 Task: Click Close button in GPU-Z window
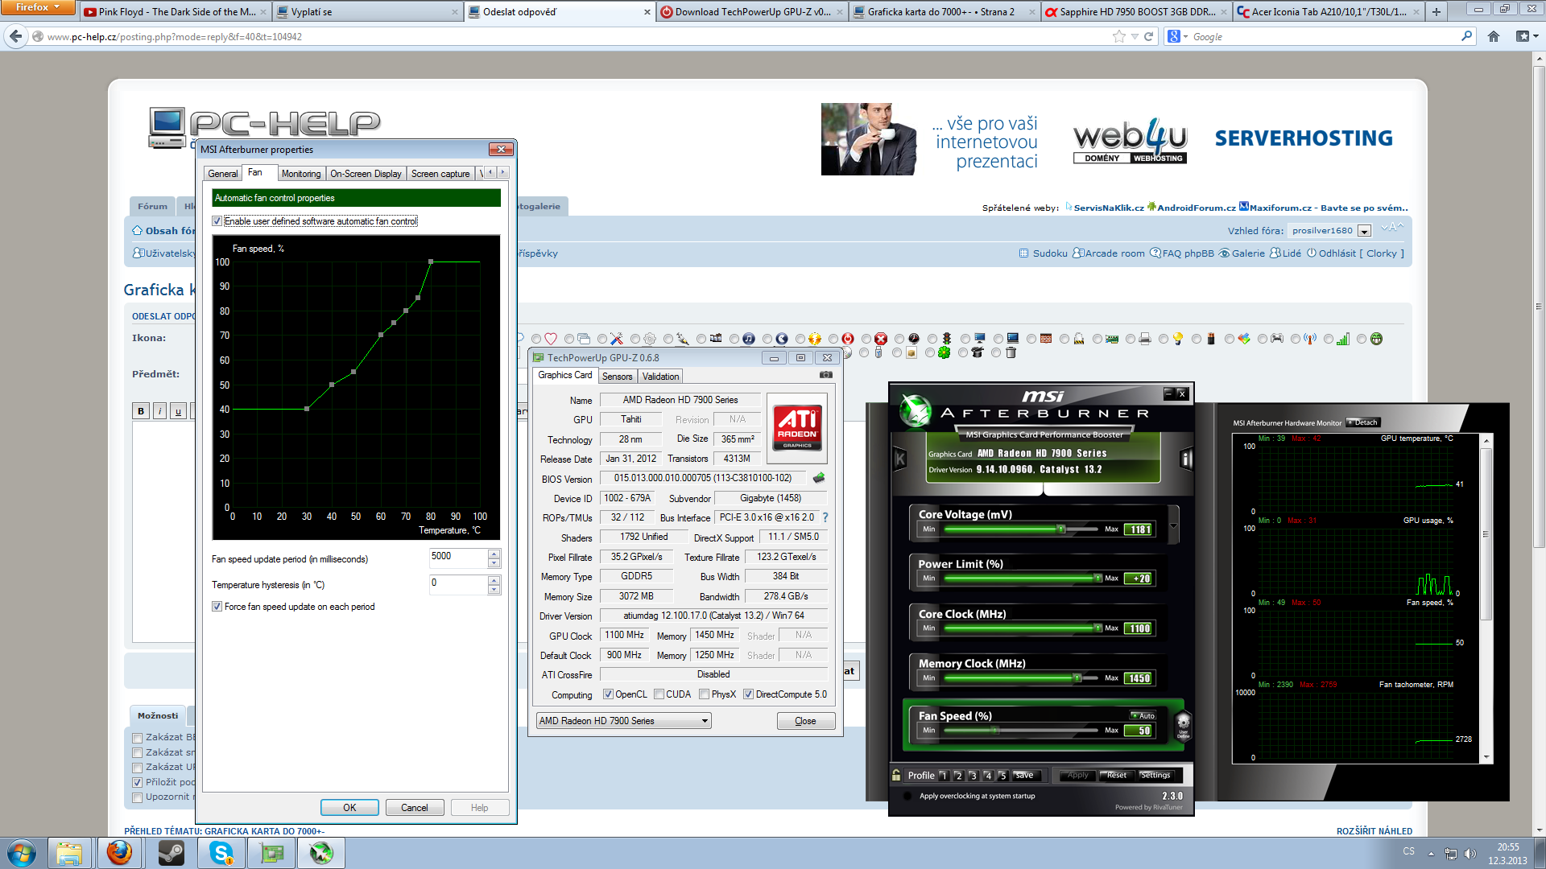pyautogui.click(x=806, y=721)
